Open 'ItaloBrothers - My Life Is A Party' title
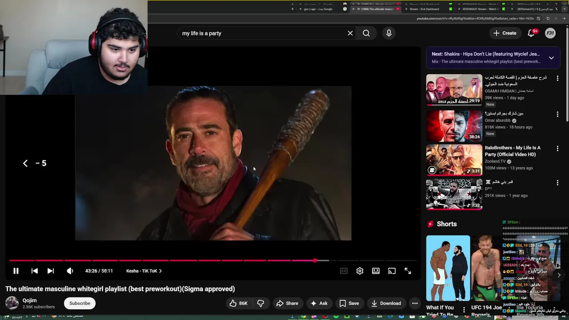The image size is (569, 320). coord(513,151)
